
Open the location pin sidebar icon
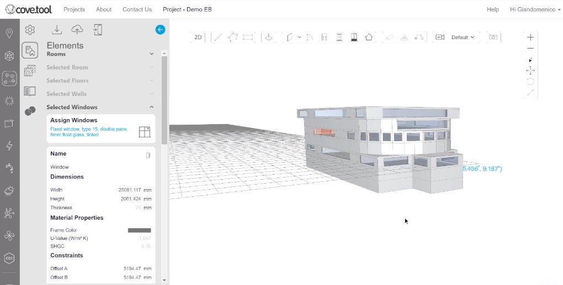click(x=9, y=34)
